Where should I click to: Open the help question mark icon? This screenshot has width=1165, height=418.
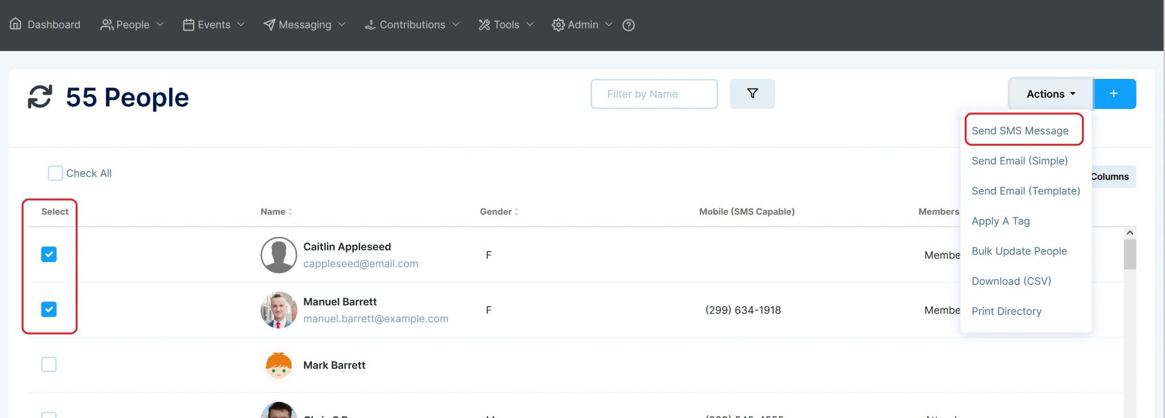tap(629, 24)
